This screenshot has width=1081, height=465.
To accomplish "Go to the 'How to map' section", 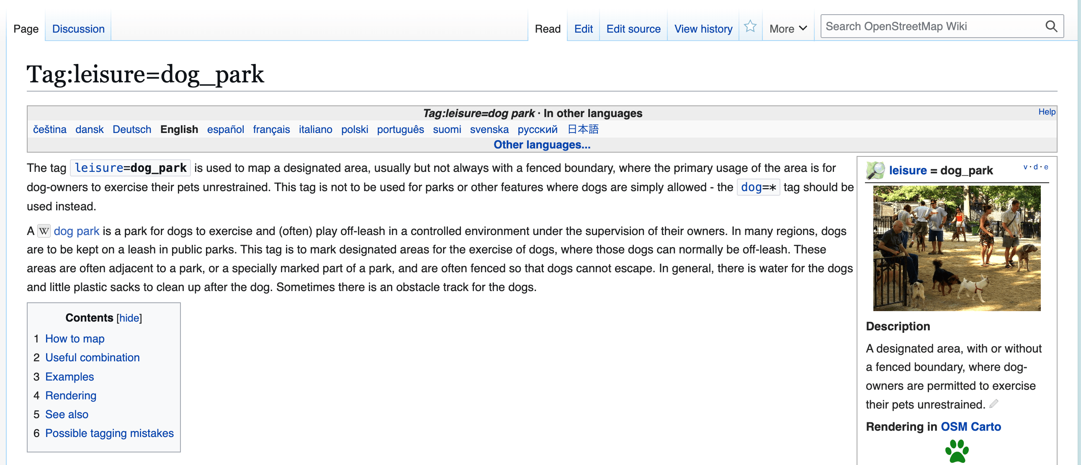I will click(75, 338).
